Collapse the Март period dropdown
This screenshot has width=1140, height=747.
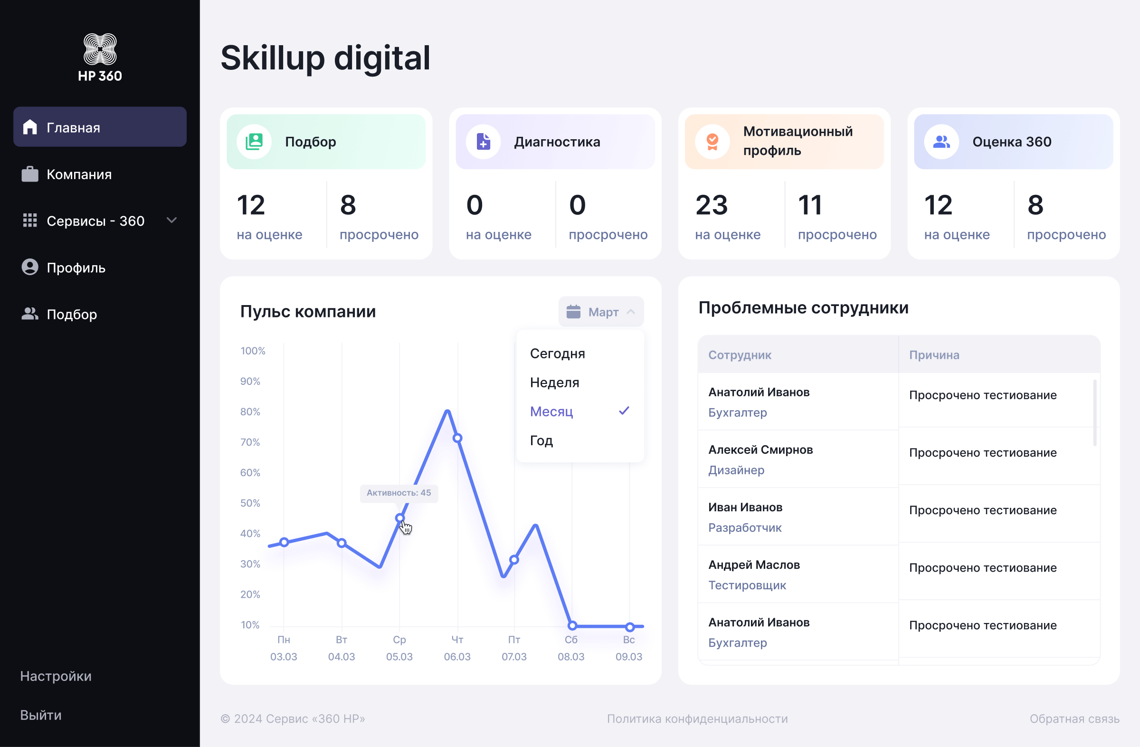(631, 311)
